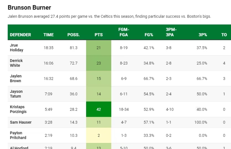Click Sam Hauser's name
Image resolution: width=231 pixels, height=149 pixels.
[21, 122]
